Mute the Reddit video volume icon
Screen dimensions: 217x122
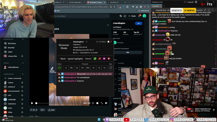pos(106,103)
